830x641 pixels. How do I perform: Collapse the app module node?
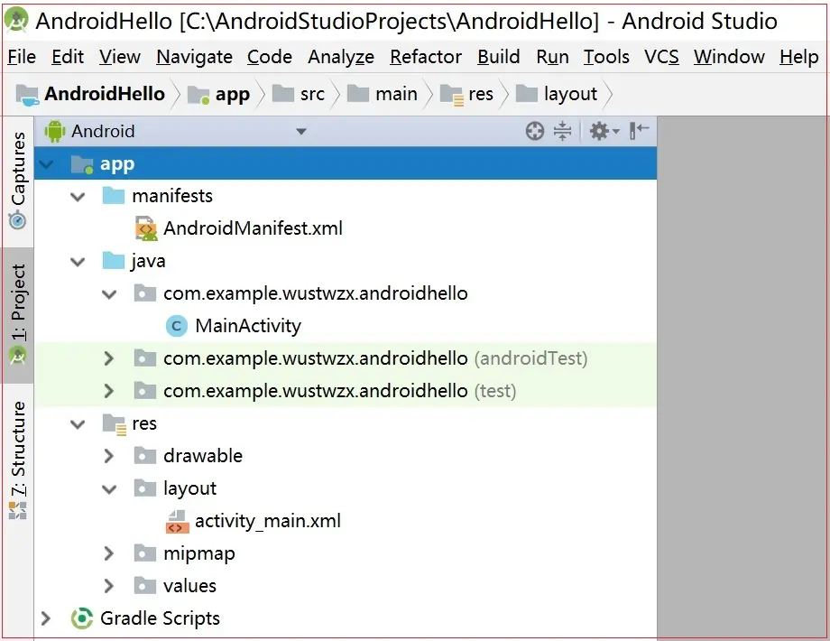coord(47,164)
